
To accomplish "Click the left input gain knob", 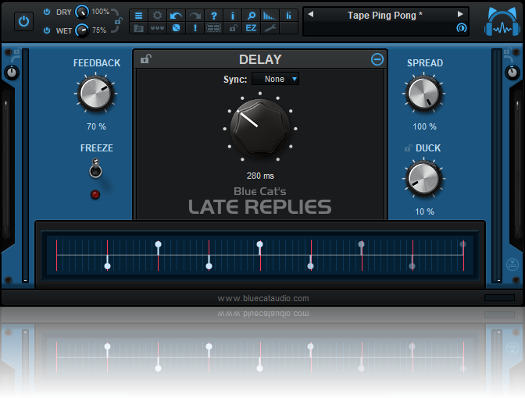I will [x=12, y=73].
